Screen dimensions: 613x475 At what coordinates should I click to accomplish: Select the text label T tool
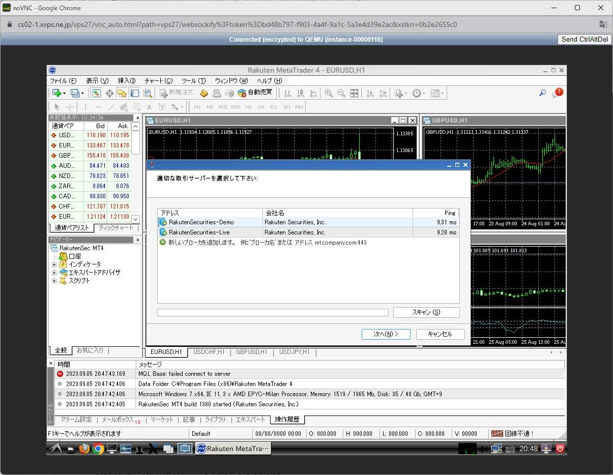click(x=162, y=107)
